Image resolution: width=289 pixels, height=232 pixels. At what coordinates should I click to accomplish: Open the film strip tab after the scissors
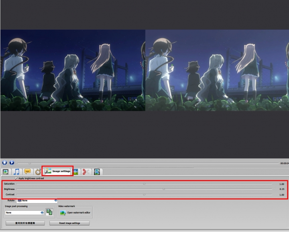click(x=97, y=171)
